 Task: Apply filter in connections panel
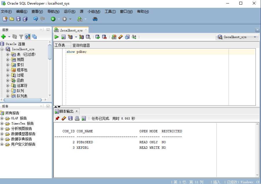[x=21, y=37]
